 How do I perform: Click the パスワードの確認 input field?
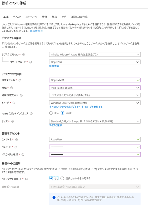95,154
